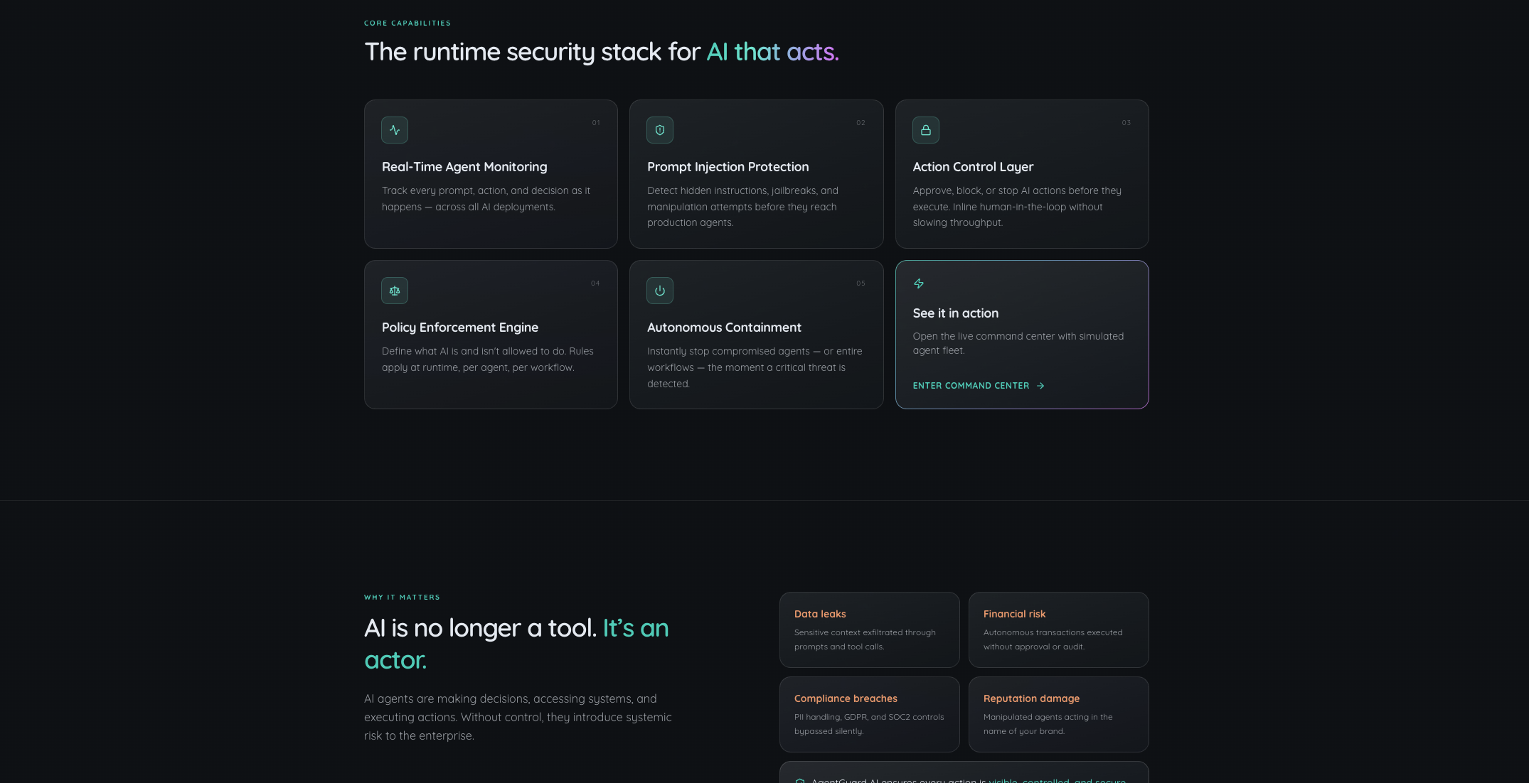Click the lightning bolt icon above See it in action

point(919,283)
